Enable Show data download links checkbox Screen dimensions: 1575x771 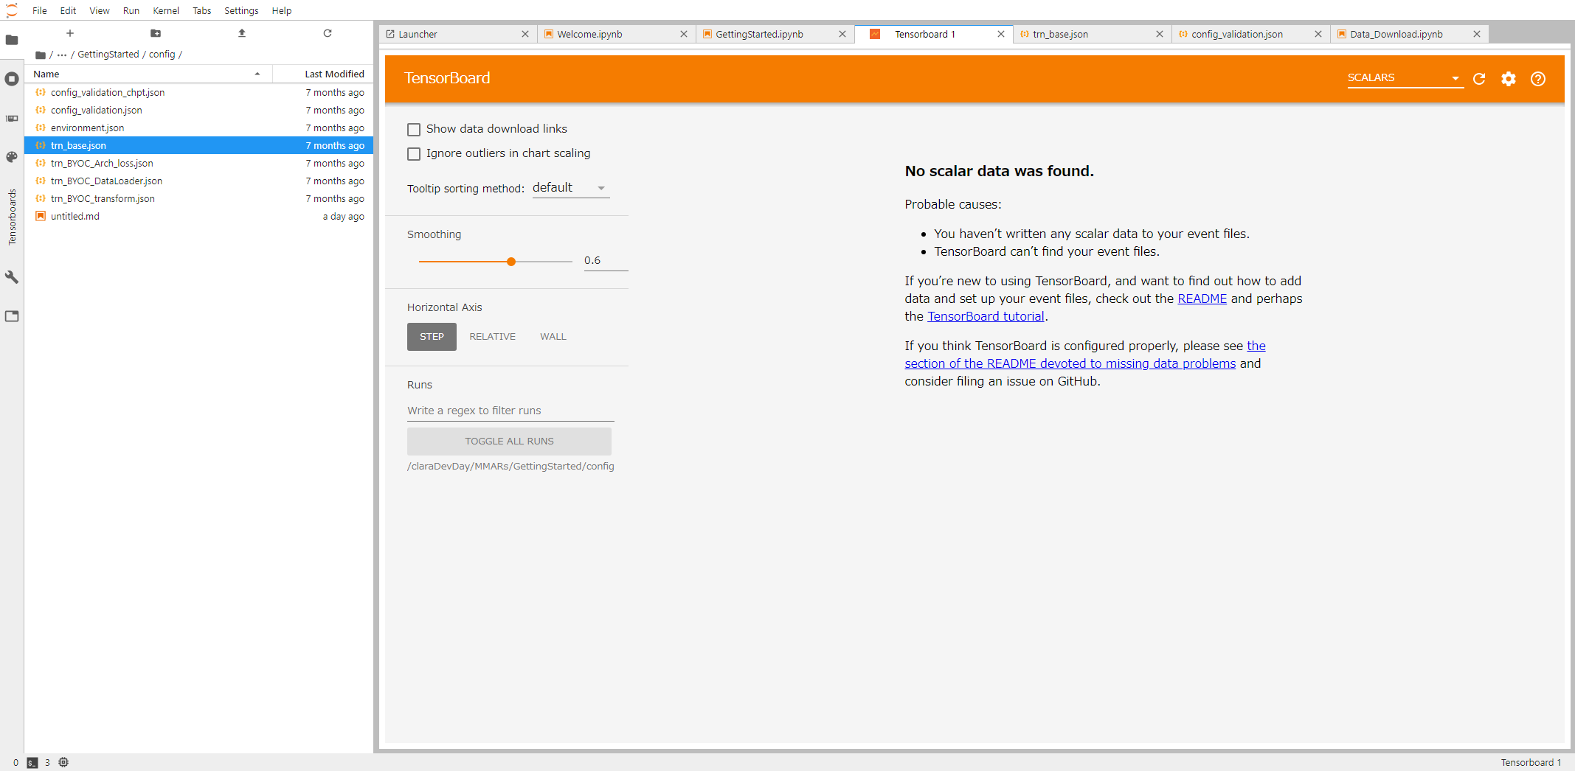point(414,130)
